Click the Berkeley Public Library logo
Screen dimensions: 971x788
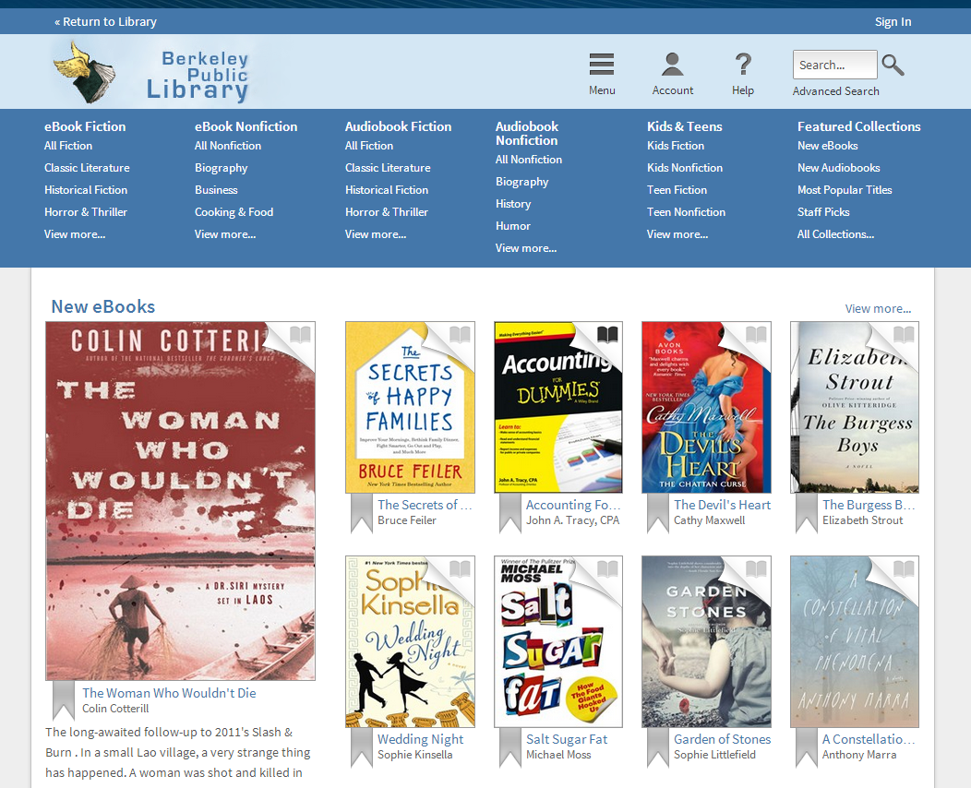click(x=150, y=72)
